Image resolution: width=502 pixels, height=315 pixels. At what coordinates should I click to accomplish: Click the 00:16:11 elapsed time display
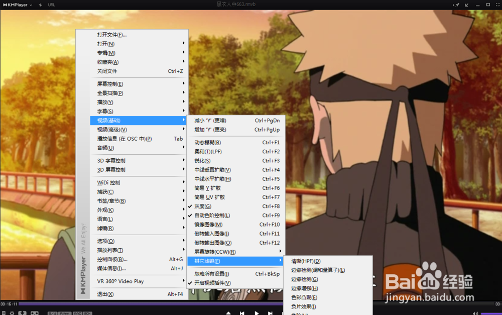(9, 304)
